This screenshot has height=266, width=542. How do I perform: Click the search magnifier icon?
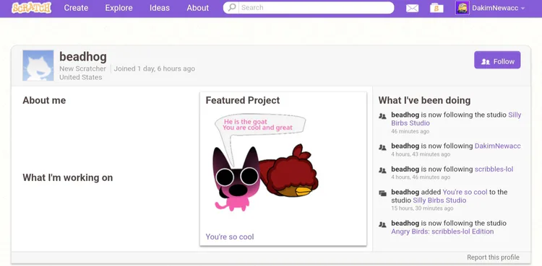click(232, 7)
